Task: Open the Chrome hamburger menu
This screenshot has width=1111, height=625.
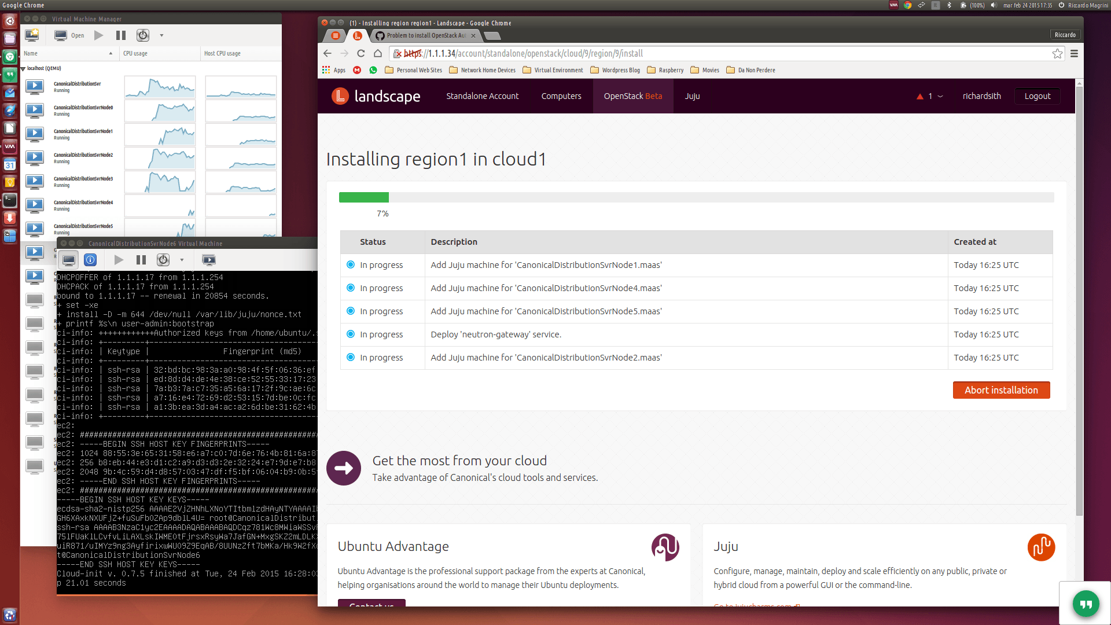Action: point(1074,53)
